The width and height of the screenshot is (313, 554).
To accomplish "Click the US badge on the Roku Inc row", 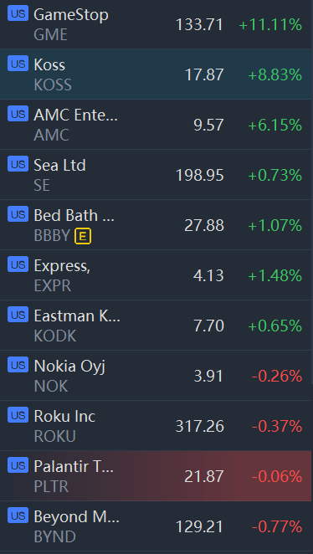I will tap(18, 415).
